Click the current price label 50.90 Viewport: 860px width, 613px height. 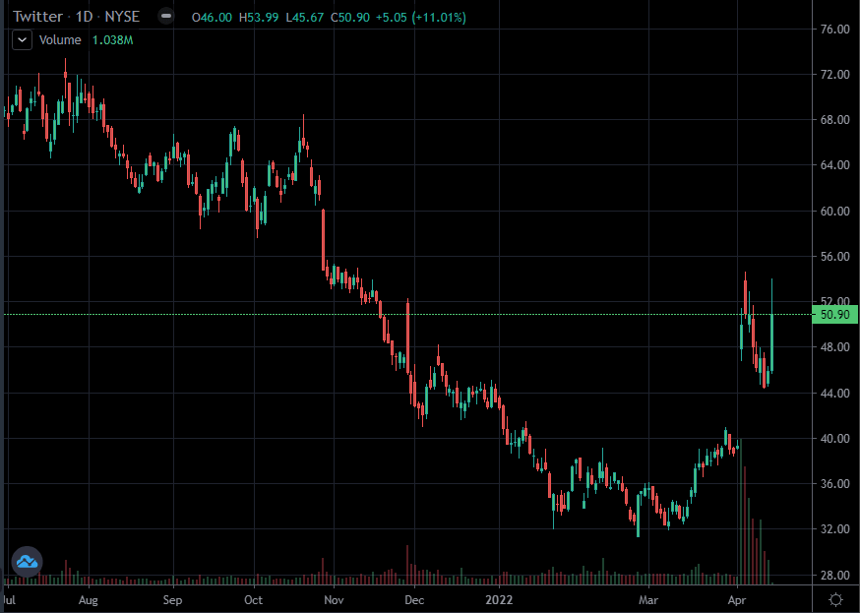834,315
